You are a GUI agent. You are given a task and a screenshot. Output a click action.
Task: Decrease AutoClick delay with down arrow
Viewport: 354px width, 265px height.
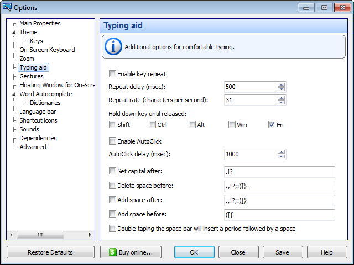pyautogui.click(x=281, y=157)
